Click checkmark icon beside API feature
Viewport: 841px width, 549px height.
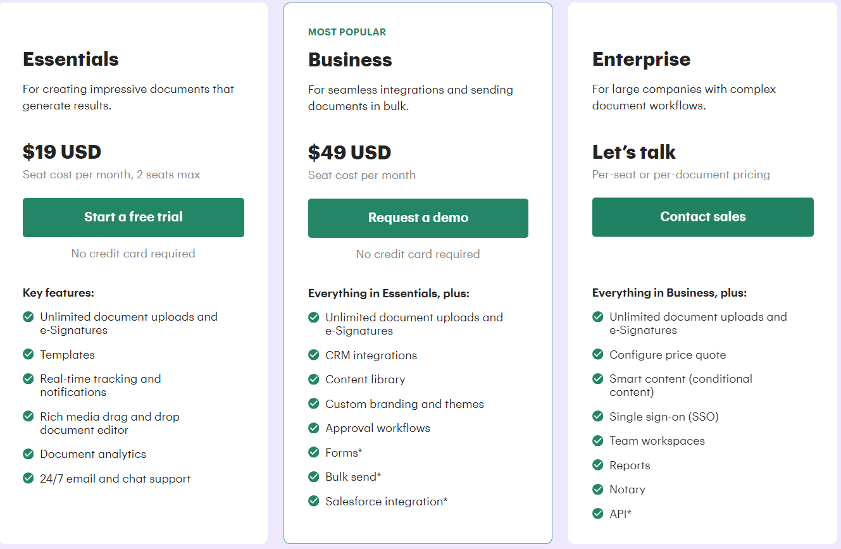[x=597, y=513]
